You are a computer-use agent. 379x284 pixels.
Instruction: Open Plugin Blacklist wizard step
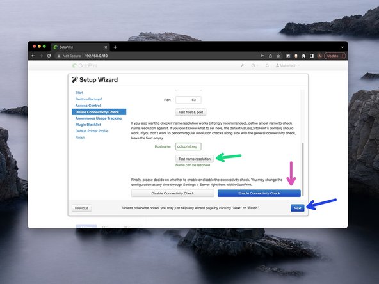[x=88, y=125]
